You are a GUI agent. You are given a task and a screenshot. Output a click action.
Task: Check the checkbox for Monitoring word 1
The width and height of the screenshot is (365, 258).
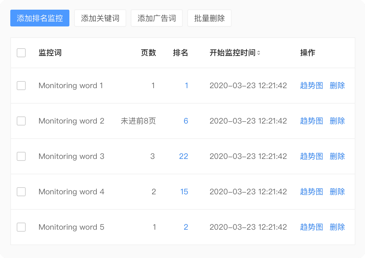point(21,86)
